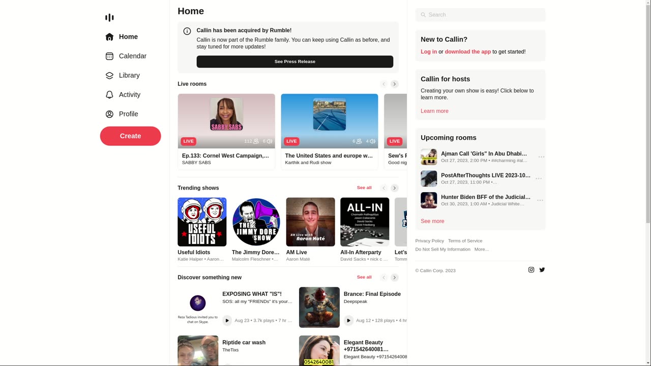
Task: Show next Live rooms
Action: 394,84
